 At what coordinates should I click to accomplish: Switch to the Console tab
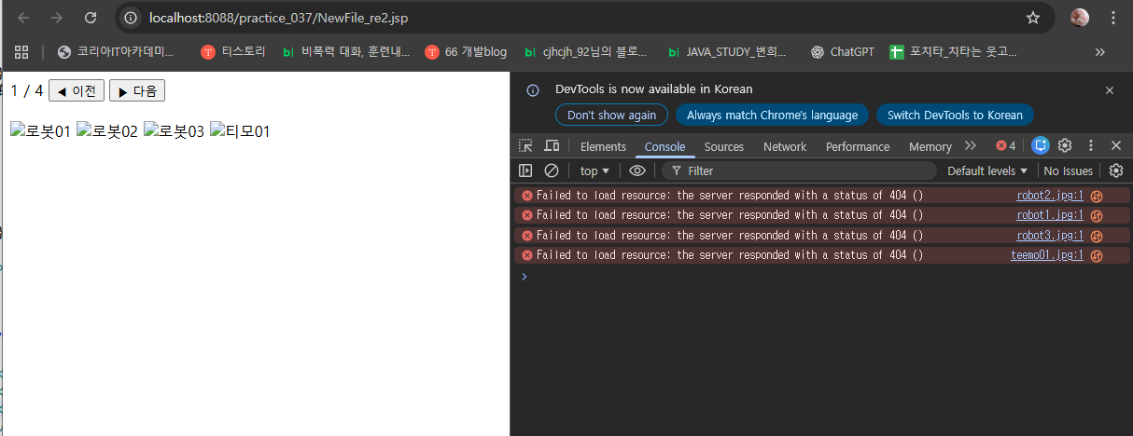point(664,146)
